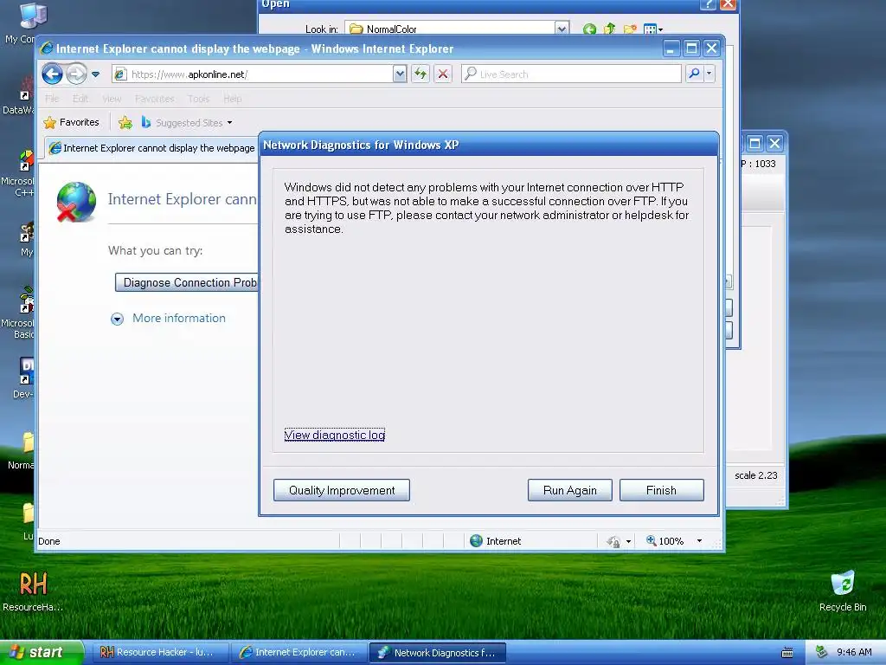Switch to Resource Hacker taskbar button
886x665 pixels.
coord(161,653)
